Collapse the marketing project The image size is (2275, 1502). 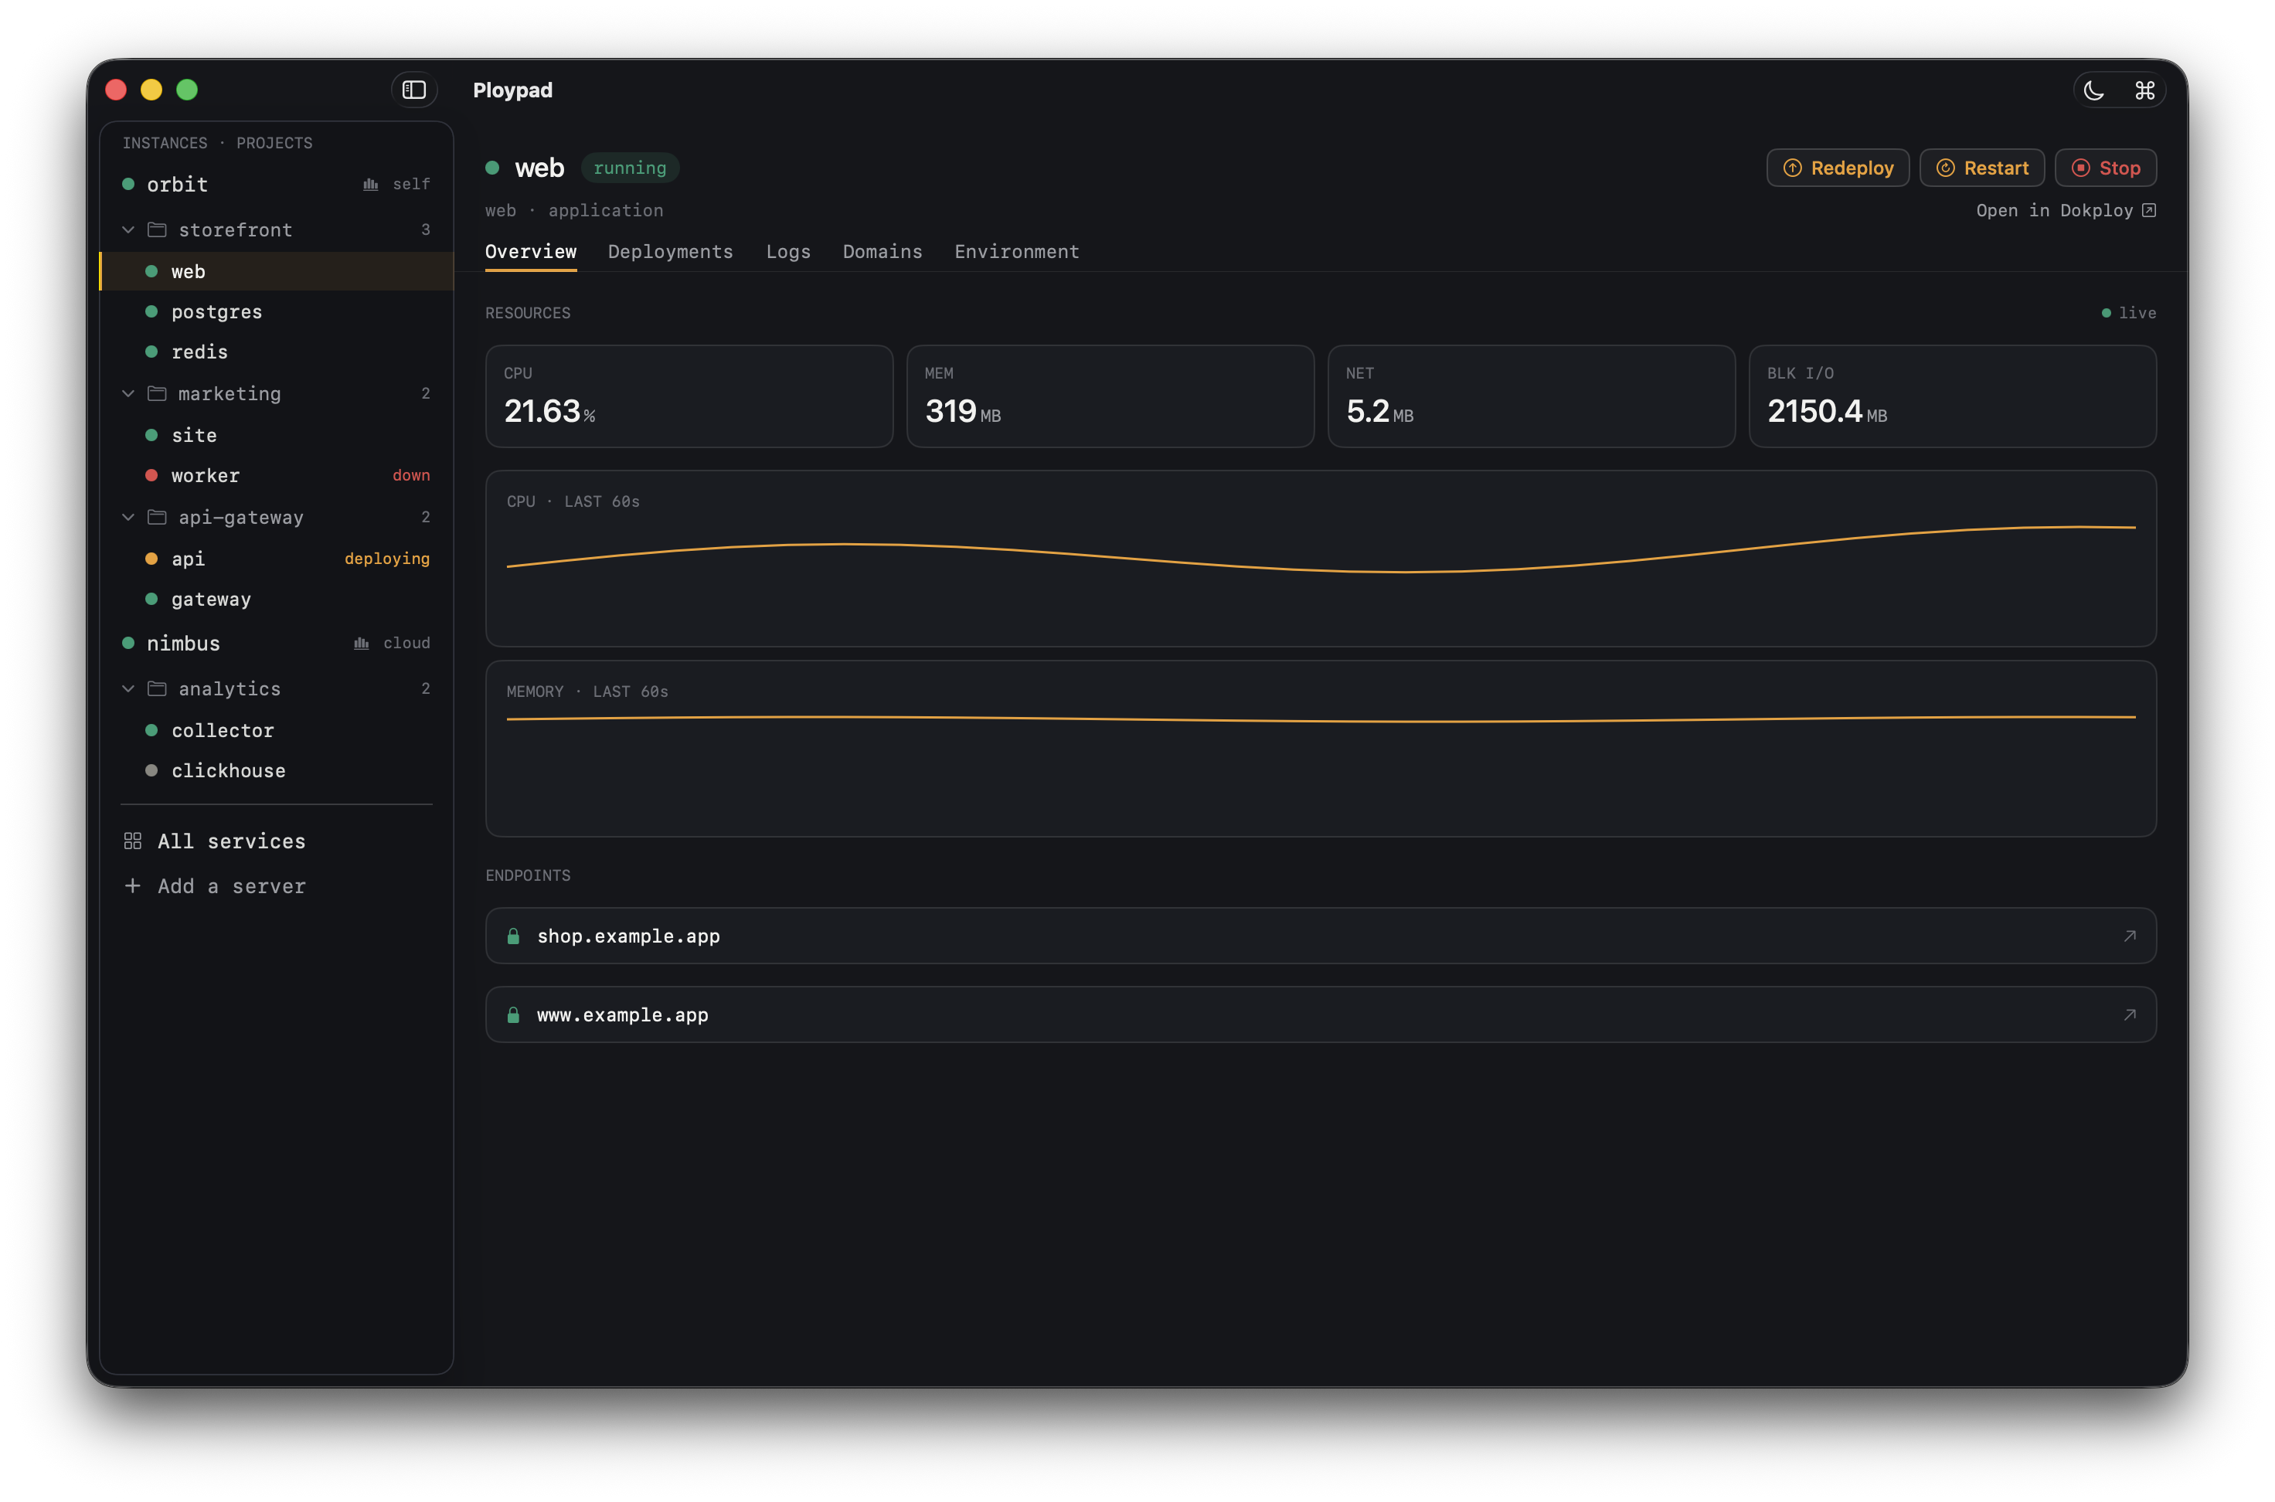(x=128, y=394)
